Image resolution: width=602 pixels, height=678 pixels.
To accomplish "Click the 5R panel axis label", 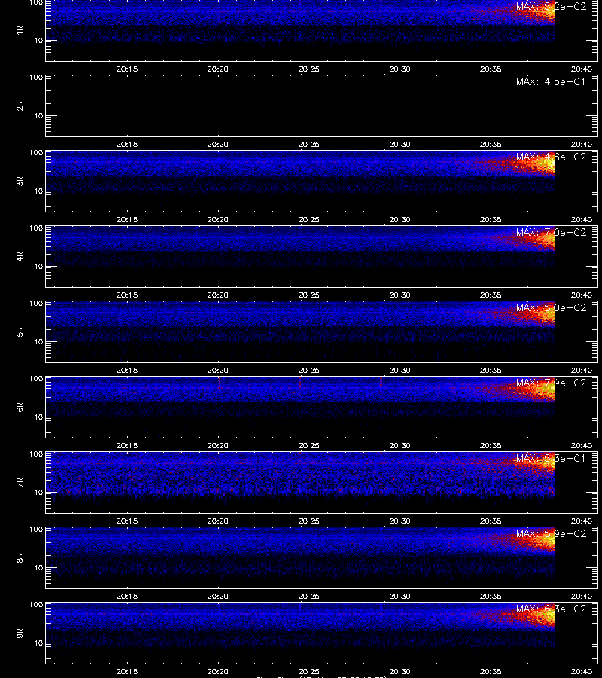I will (20, 332).
